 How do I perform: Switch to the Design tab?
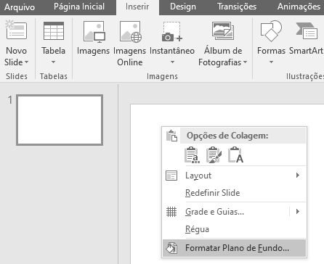[183, 7]
